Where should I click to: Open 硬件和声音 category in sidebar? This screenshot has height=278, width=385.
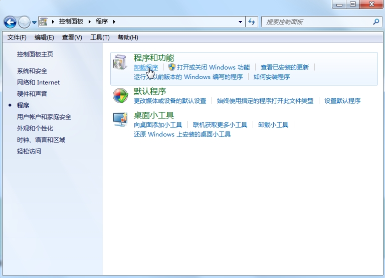pyautogui.click(x=32, y=94)
